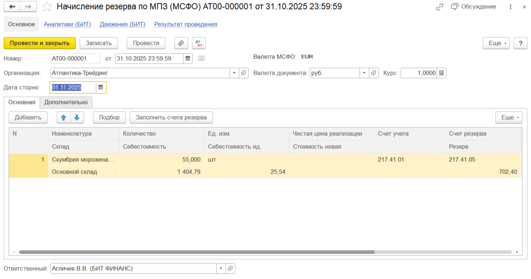This screenshot has height=279, width=531.
Task: Expand the Ответственный dropdown
Action: click(x=221, y=269)
